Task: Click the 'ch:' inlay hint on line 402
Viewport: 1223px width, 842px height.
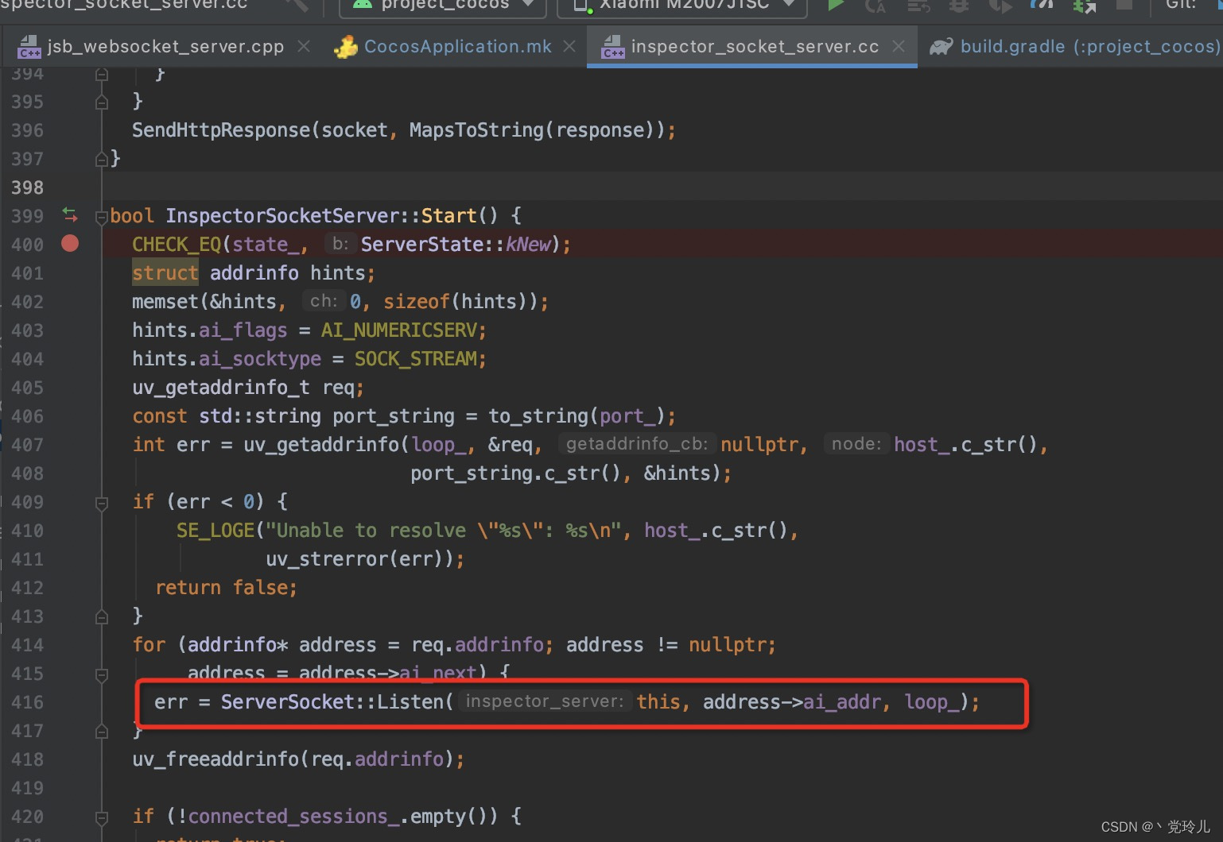Action: [x=324, y=302]
